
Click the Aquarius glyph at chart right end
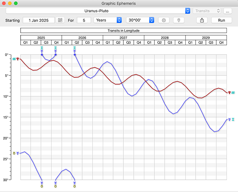[x=233, y=92]
